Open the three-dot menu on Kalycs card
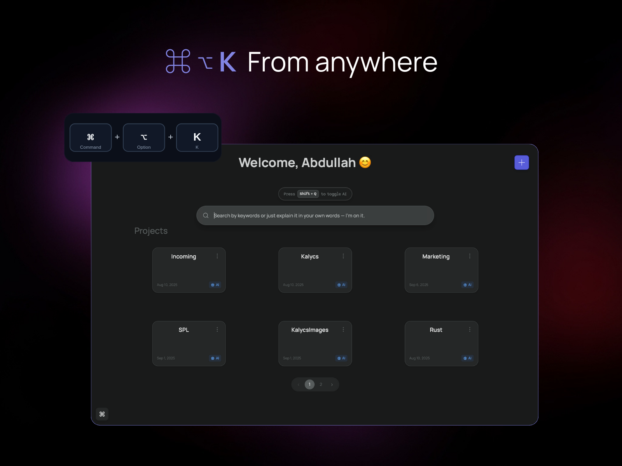This screenshot has width=622, height=466. coord(343,256)
